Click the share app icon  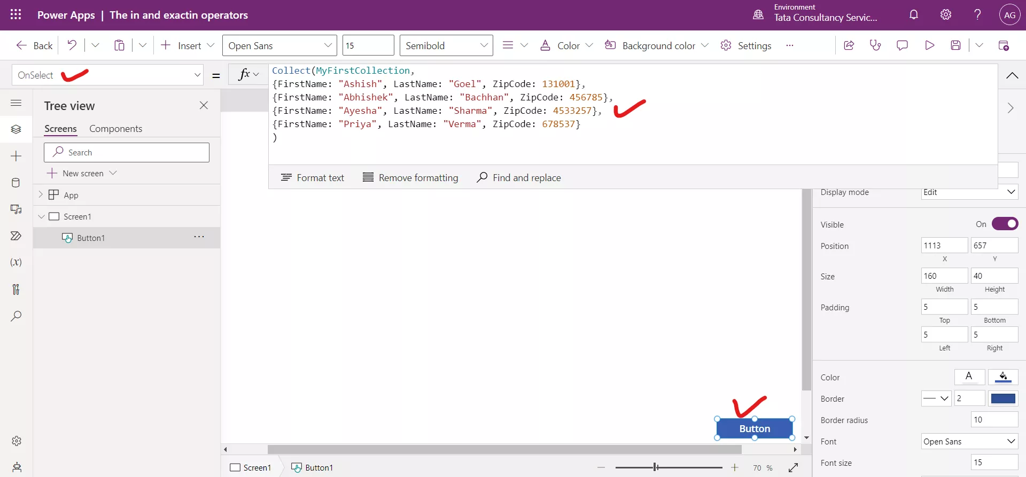click(849, 45)
